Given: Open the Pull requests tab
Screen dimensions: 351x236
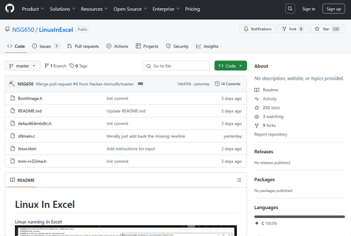Looking at the screenshot, I should [x=83, y=46].
